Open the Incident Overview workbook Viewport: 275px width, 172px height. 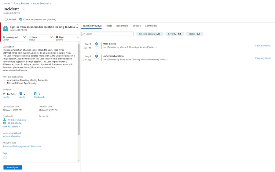click(11, 136)
